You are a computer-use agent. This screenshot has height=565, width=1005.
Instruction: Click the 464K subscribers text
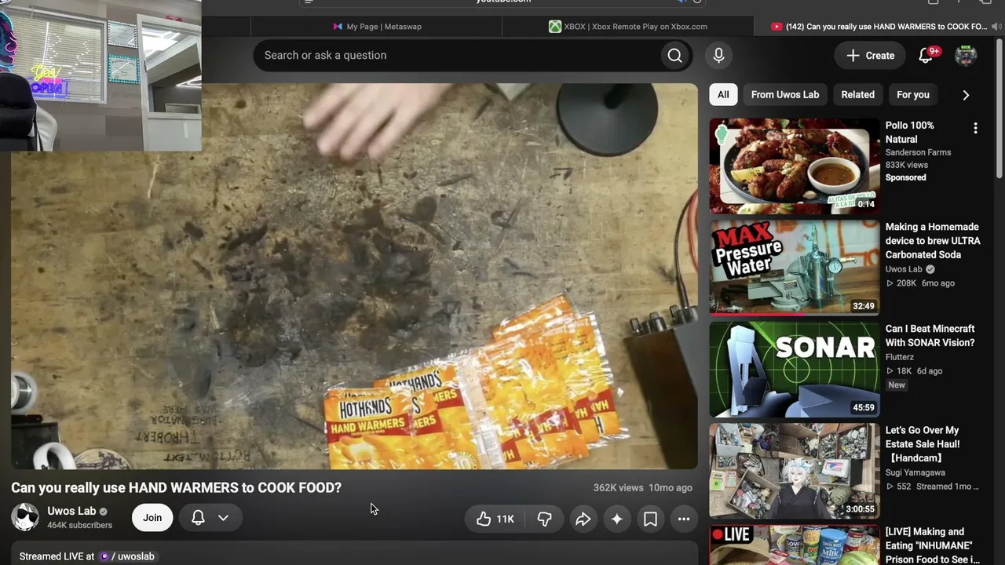tap(79, 525)
